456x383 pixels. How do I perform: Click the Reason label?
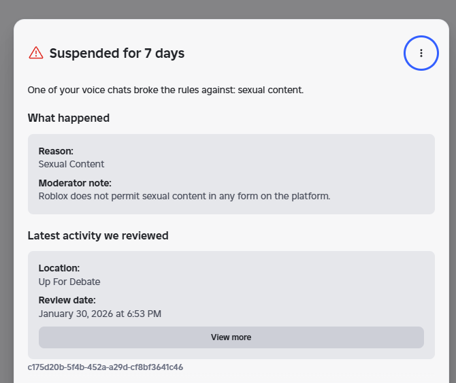point(56,151)
